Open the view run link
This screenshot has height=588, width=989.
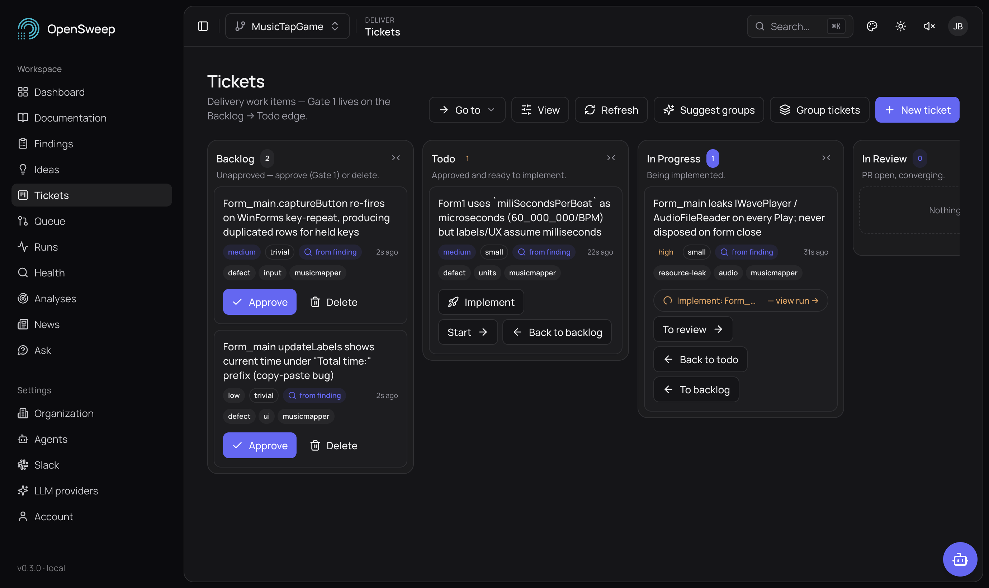793,300
